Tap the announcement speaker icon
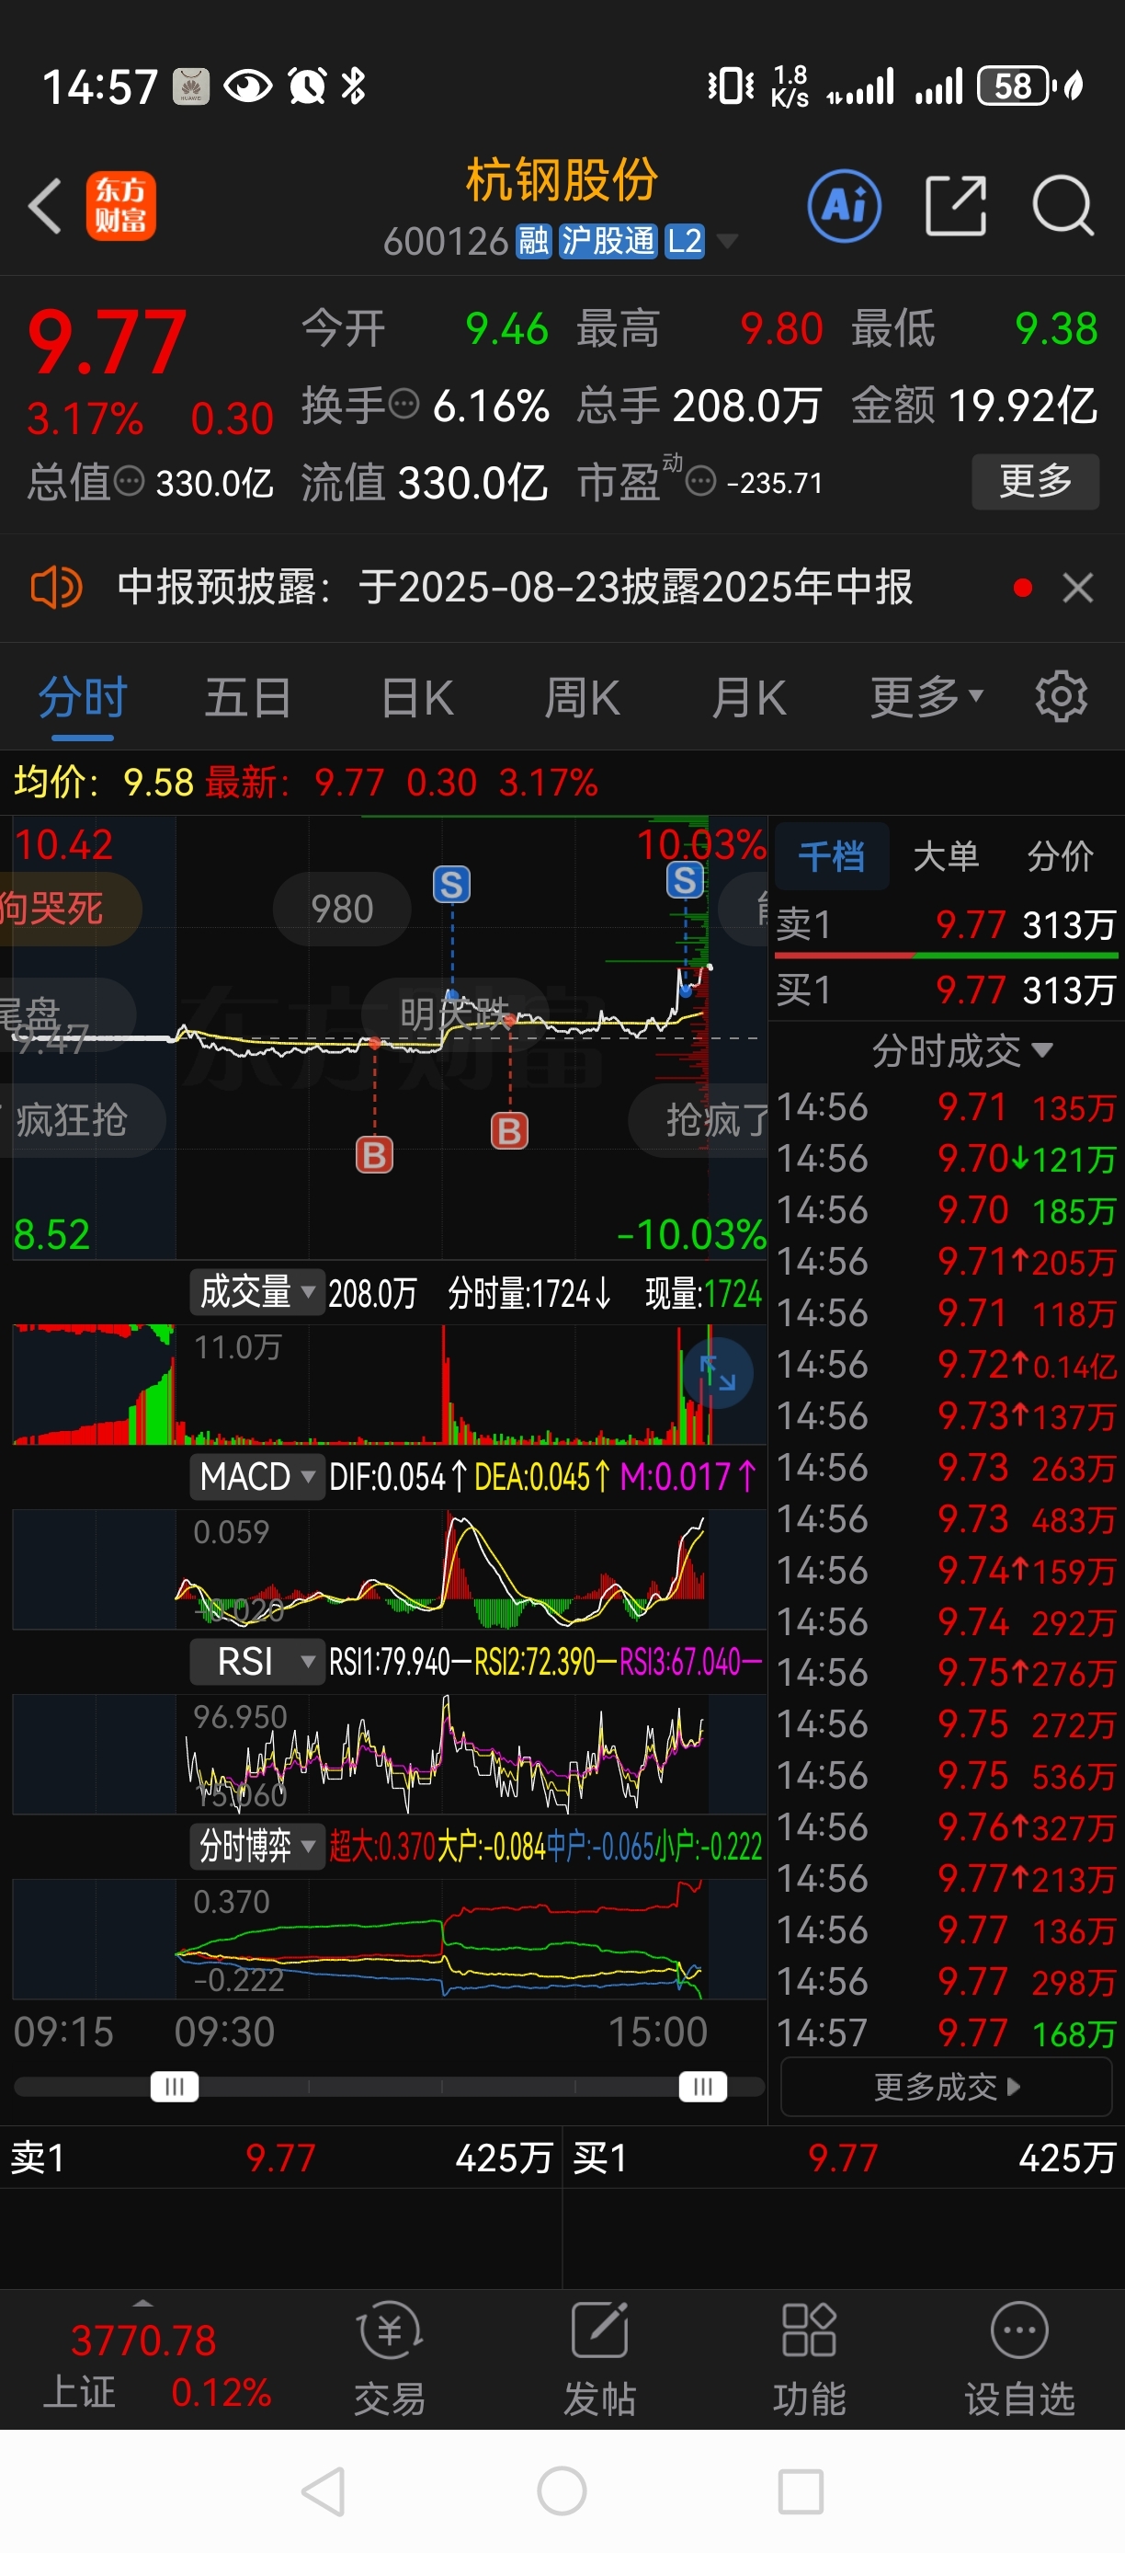1125x2553 pixels. 55,588
